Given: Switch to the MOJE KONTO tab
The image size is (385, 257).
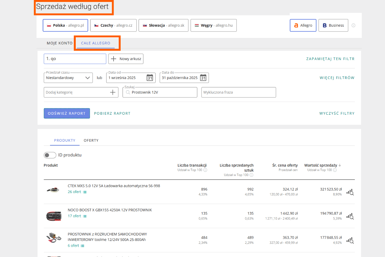Looking at the screenshot, I should 60,43.
